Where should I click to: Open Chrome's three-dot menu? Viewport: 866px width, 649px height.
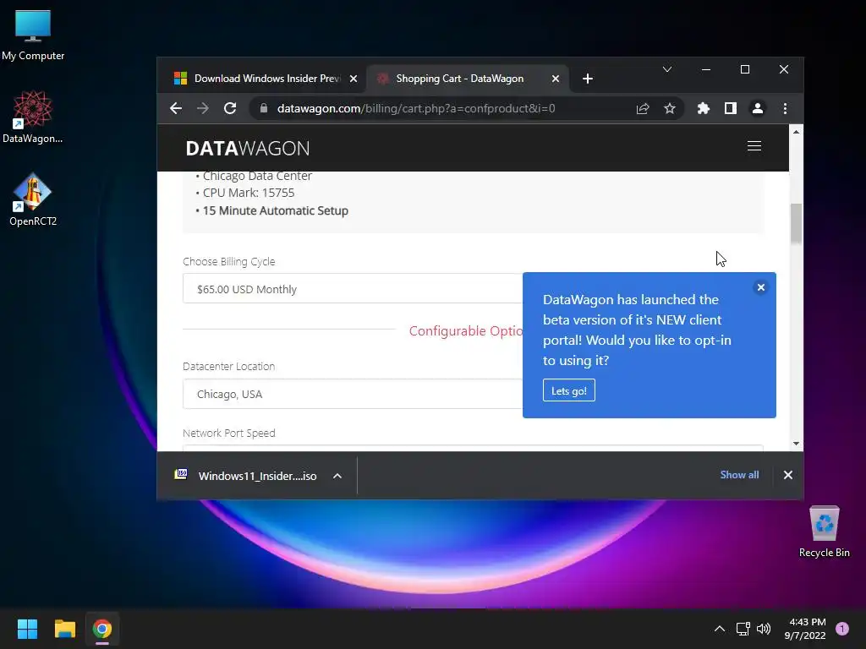pos(785,109)
